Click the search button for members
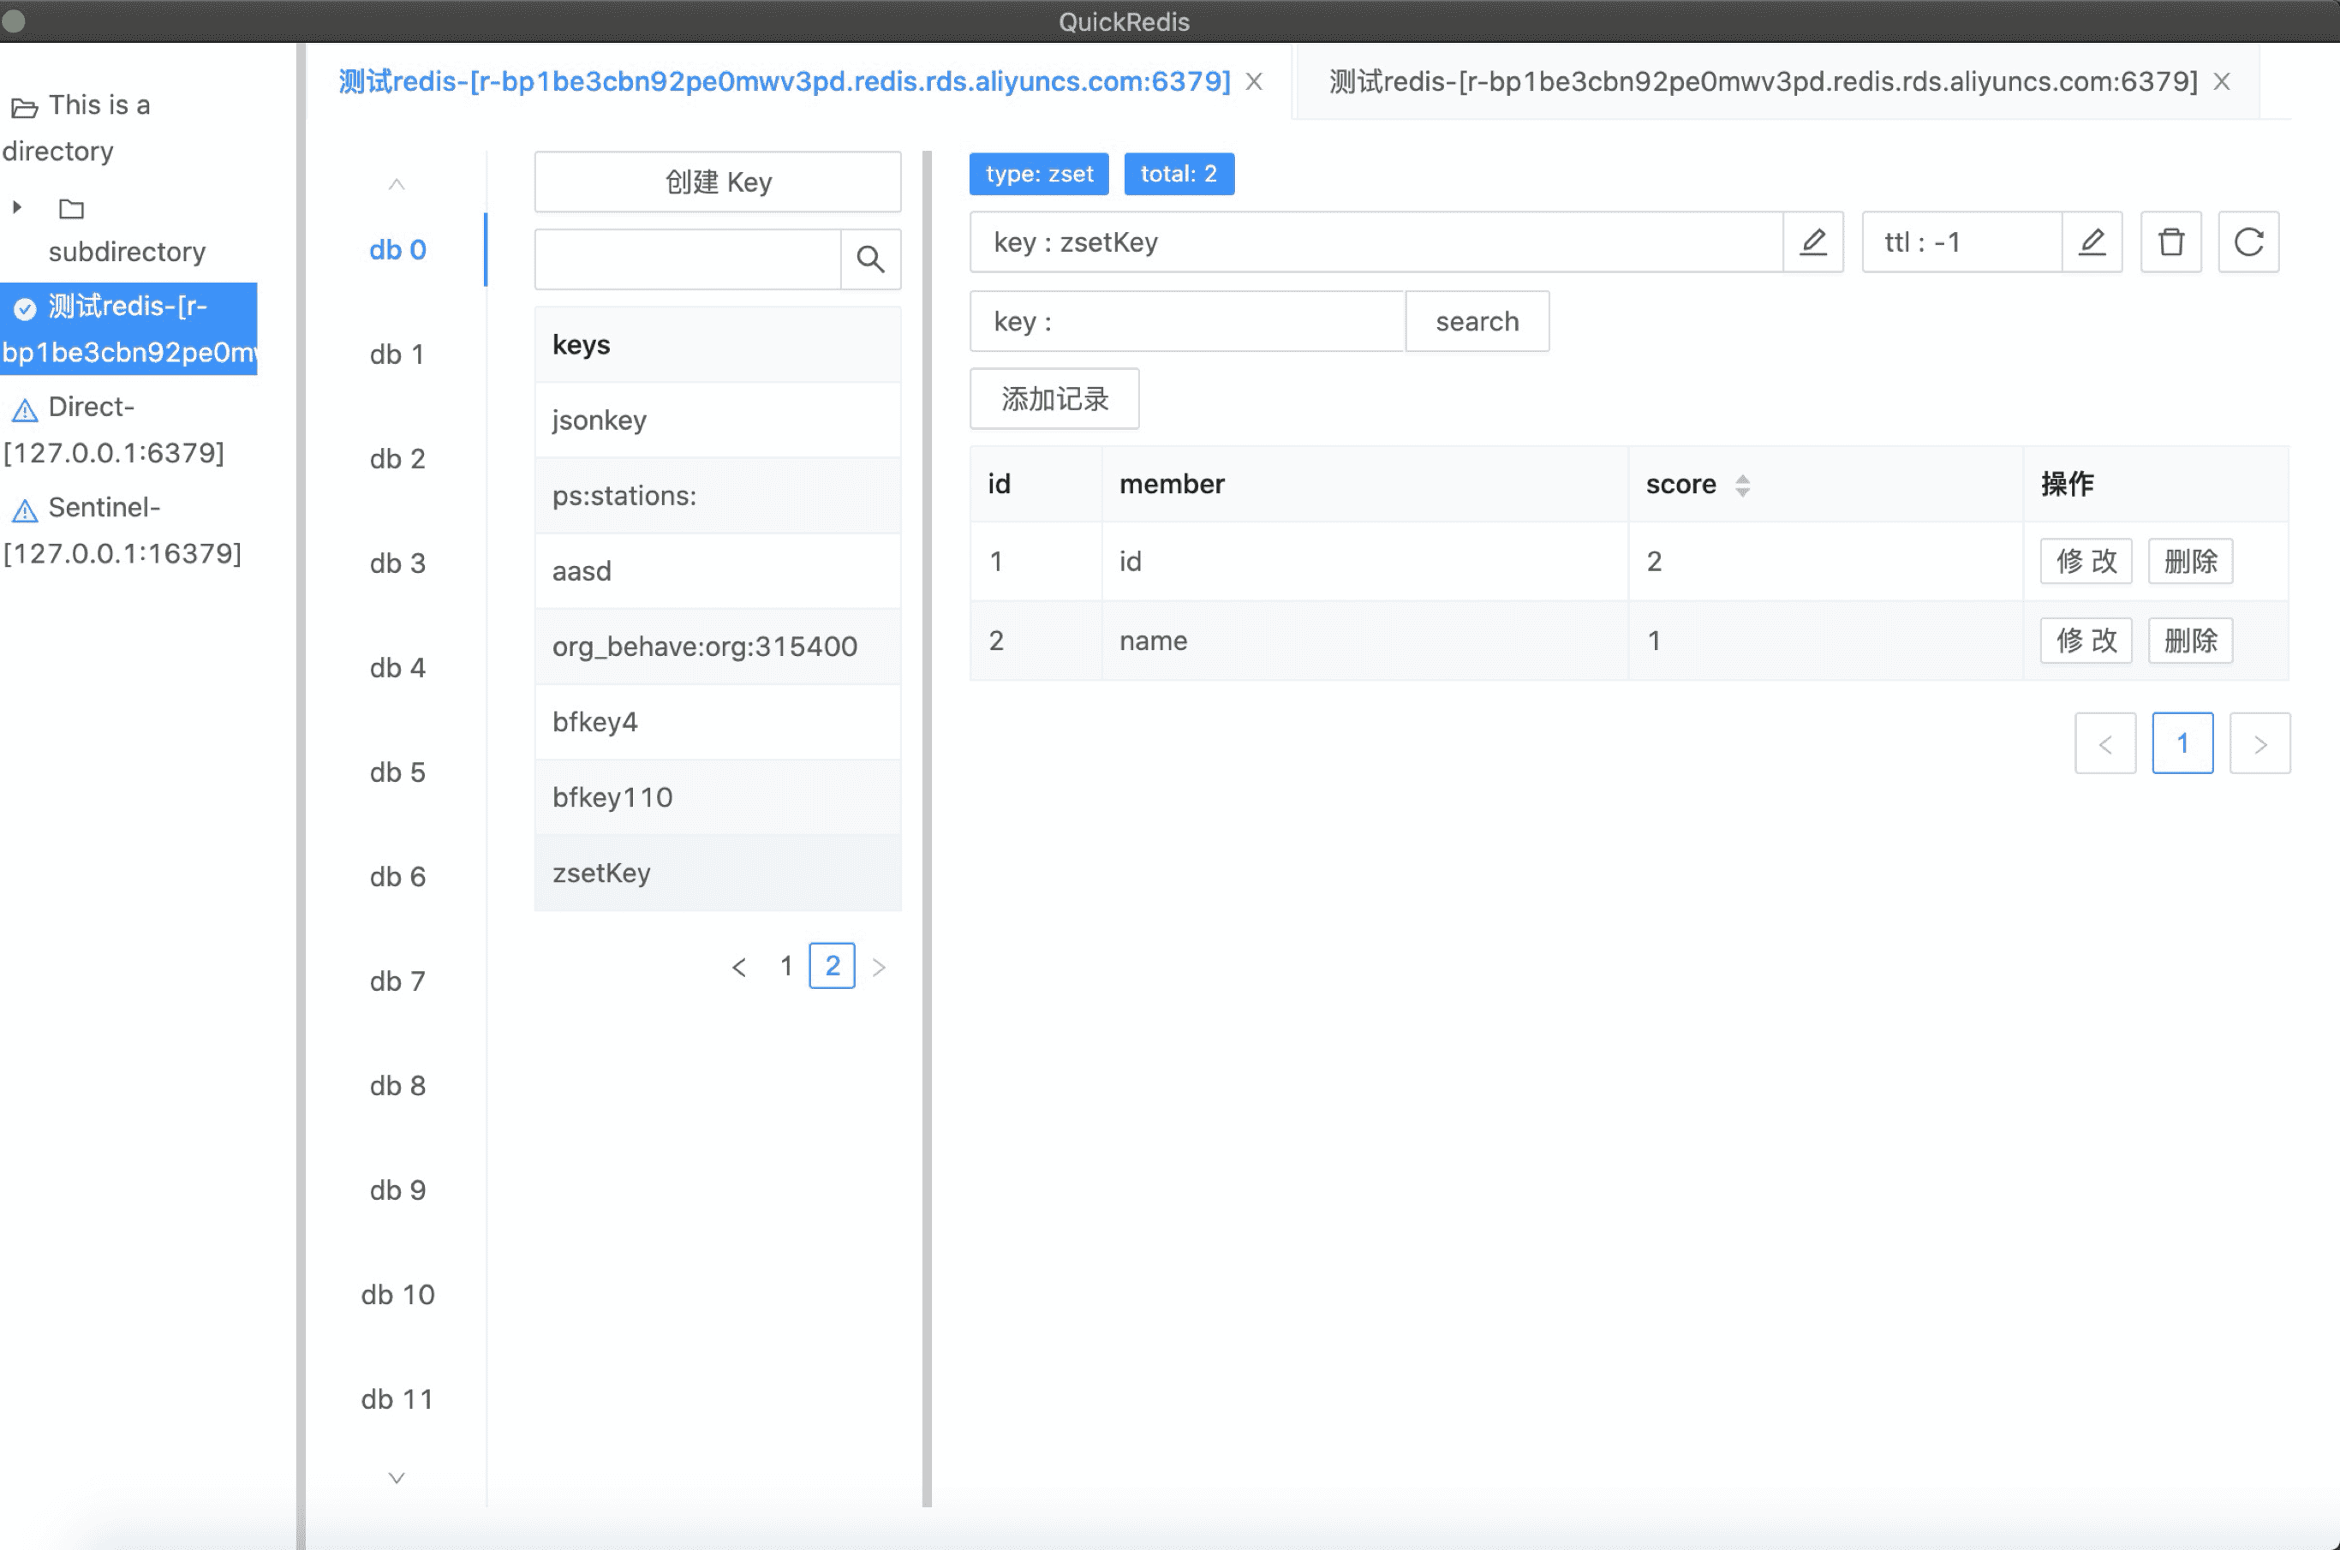 (x=1477, y=321)
